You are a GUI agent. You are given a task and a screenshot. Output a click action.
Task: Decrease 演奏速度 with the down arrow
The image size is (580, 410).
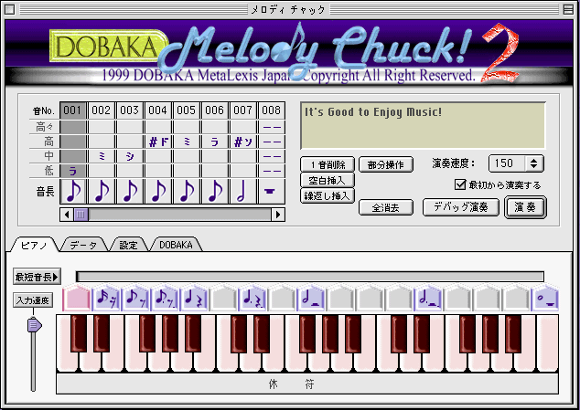[533, 166]
